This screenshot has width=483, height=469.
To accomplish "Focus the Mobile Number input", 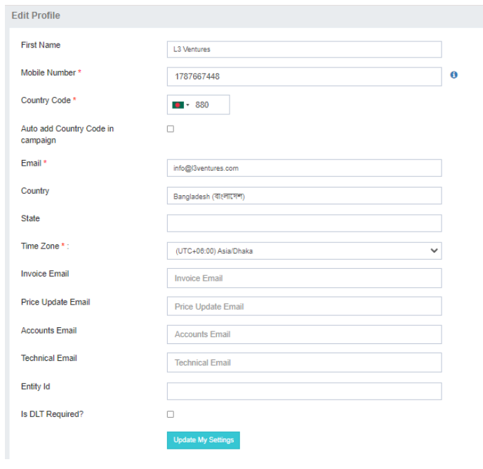I will [x=304, y=77].
